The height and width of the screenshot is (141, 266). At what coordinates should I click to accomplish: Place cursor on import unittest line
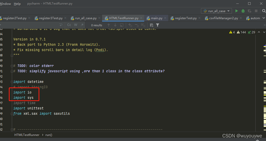pyautogui.click(x=28, y=108)
